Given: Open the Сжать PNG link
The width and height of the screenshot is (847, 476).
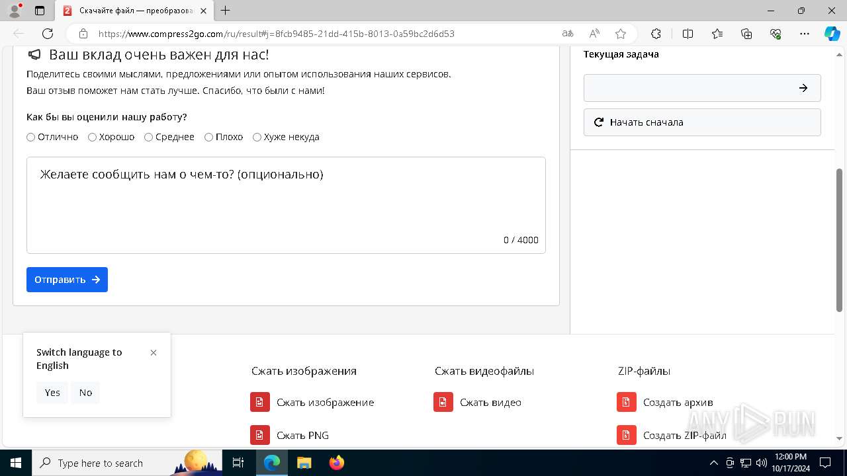Looking at the screenshot, I should tap(302, 435).
